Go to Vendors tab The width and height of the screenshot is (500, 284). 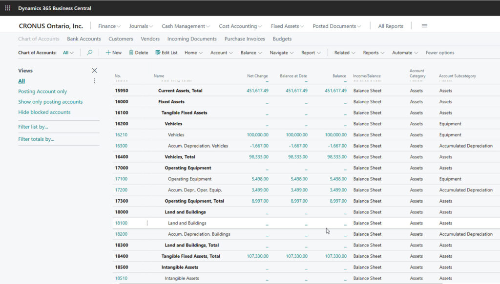click(150, 39)
